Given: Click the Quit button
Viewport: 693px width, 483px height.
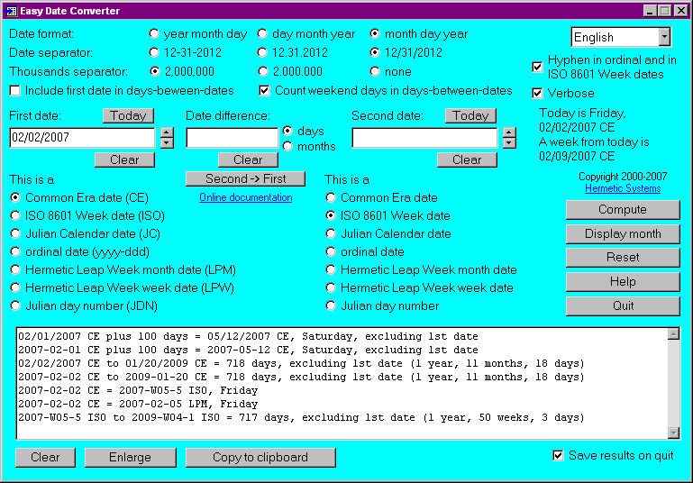Looking at the screenshot, I should tap(623, 305).
